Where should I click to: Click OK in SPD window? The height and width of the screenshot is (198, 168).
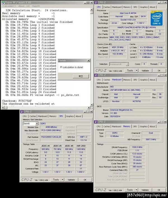85,180
